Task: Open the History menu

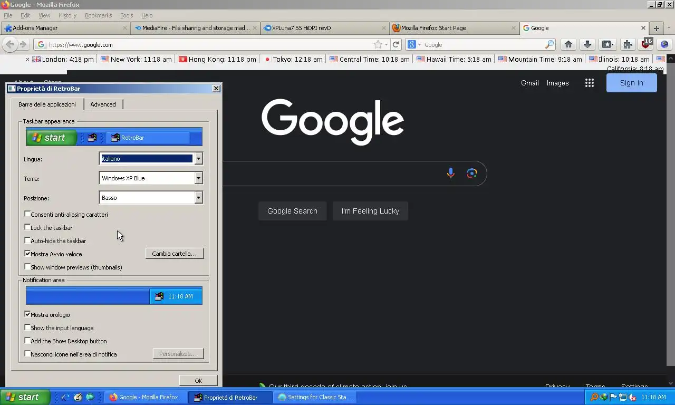Action: [67, 15]
